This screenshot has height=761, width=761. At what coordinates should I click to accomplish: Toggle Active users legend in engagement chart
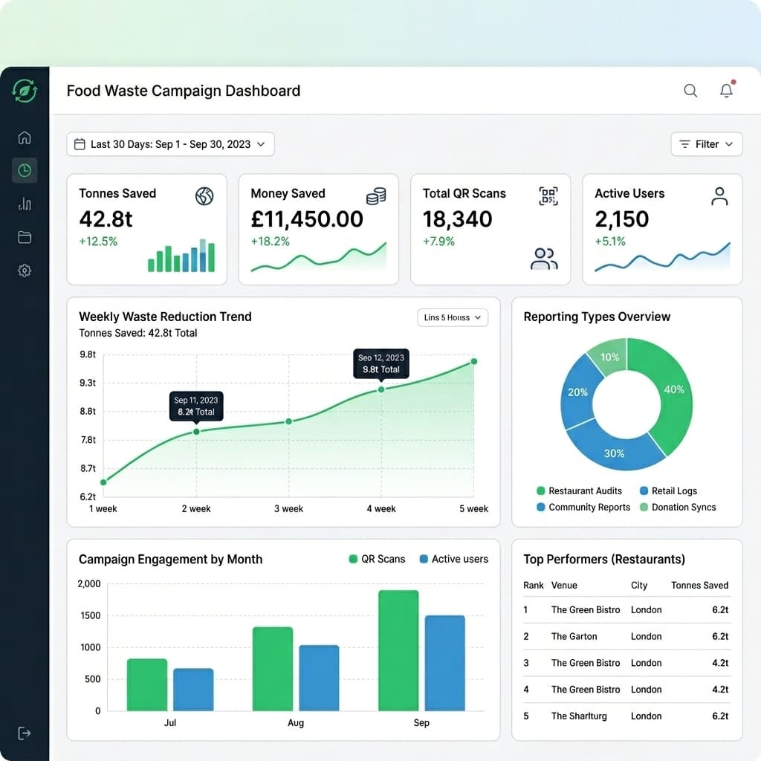click(454, 559)
